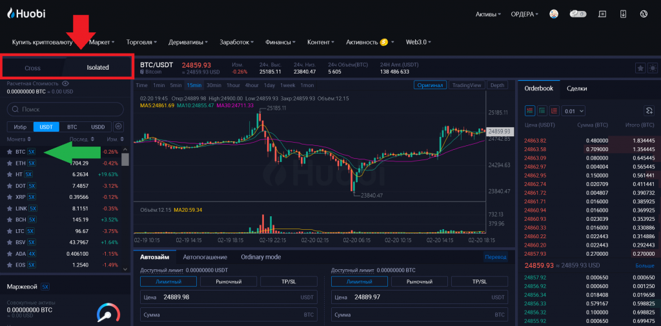Expand the Заработок menu
661x326 pixels.
(x=236, y=42)
